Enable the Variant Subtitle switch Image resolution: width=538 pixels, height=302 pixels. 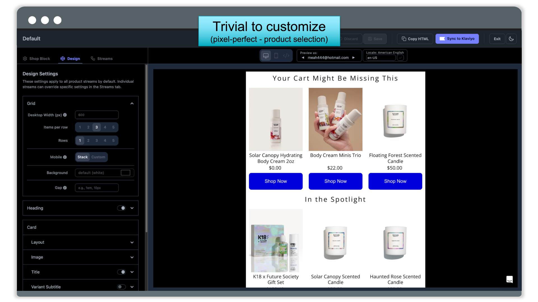[121, 287]
